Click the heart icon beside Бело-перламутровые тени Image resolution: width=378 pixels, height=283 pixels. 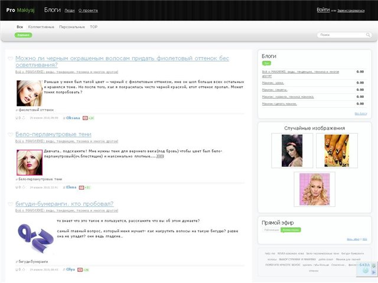tap(11, 134)
